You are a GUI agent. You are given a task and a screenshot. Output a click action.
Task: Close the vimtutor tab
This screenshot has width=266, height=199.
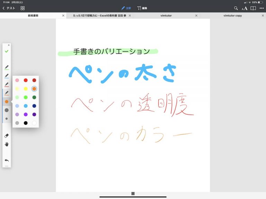point(196,16)
